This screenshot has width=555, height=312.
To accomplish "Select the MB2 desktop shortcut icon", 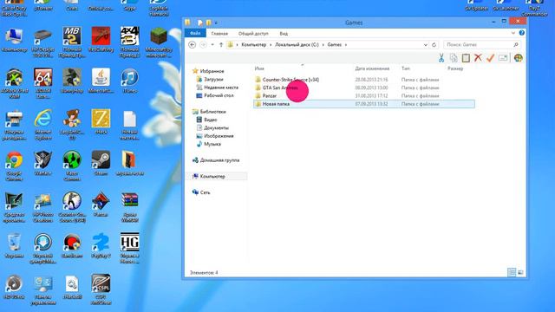I will coord(72,36).
